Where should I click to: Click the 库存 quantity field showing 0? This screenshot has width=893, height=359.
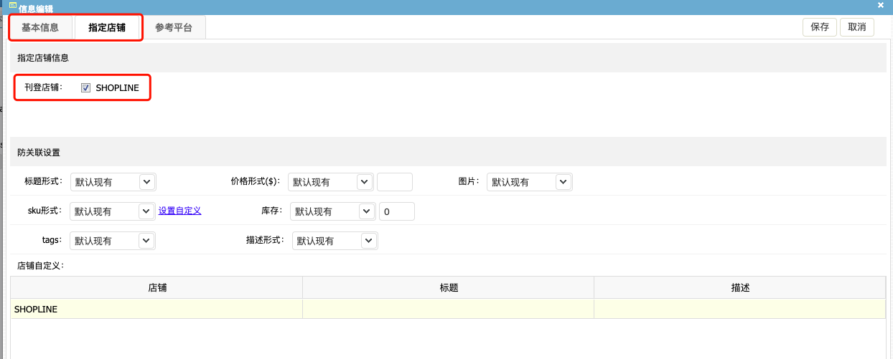pos(397,211)
